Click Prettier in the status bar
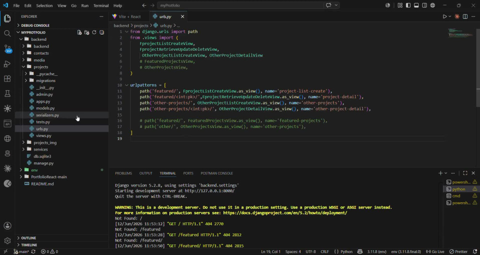The image size is (480, 255). tap(458, 252)
